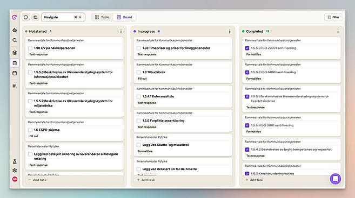Click the chat bubble icon in top bar
Viewport: 355px width, 198px height.
pyautogui.click(x=26, y=17)
